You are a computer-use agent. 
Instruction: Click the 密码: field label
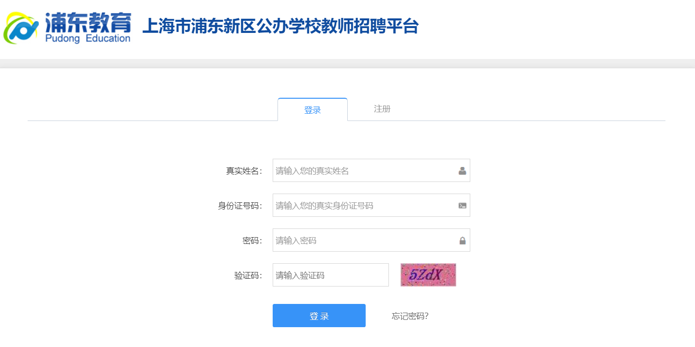(x=252, y=241)
